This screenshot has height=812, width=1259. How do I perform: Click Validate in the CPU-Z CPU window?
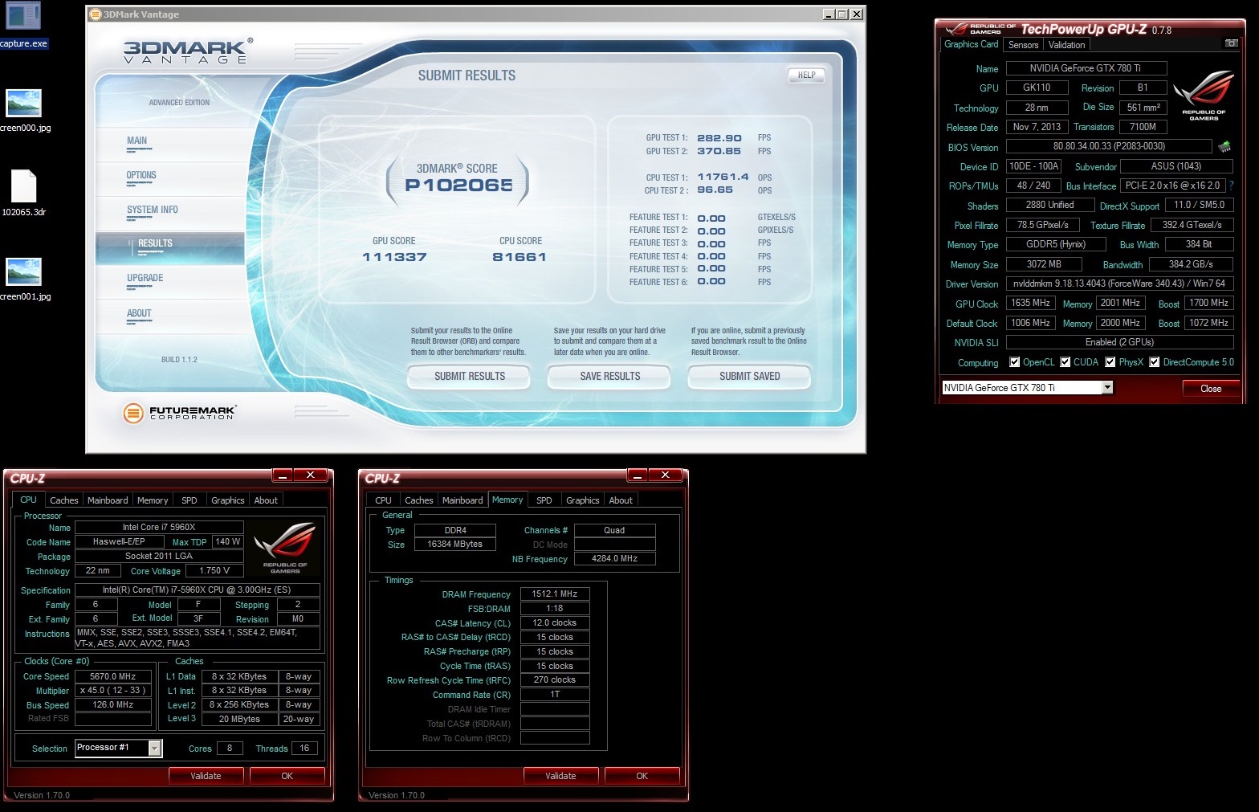pos(206,776)
